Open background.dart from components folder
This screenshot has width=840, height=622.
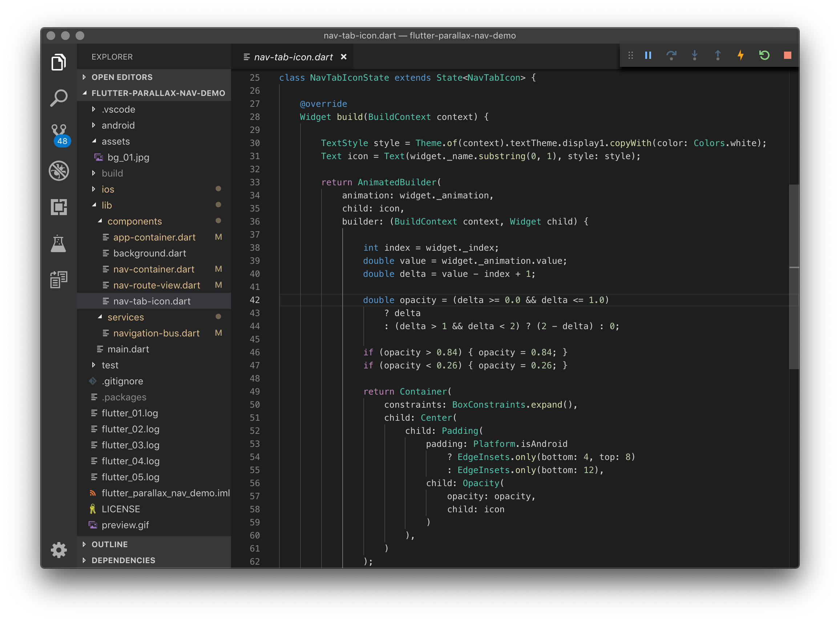point(149,253)
